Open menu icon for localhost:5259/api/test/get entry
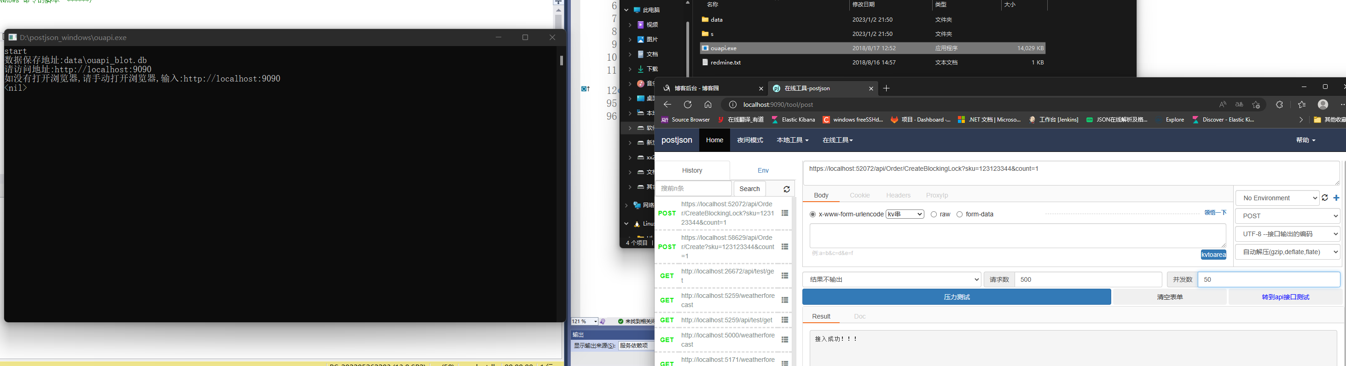The width and height of the screenshot is (1346, 366). click(x=785, y=320)
